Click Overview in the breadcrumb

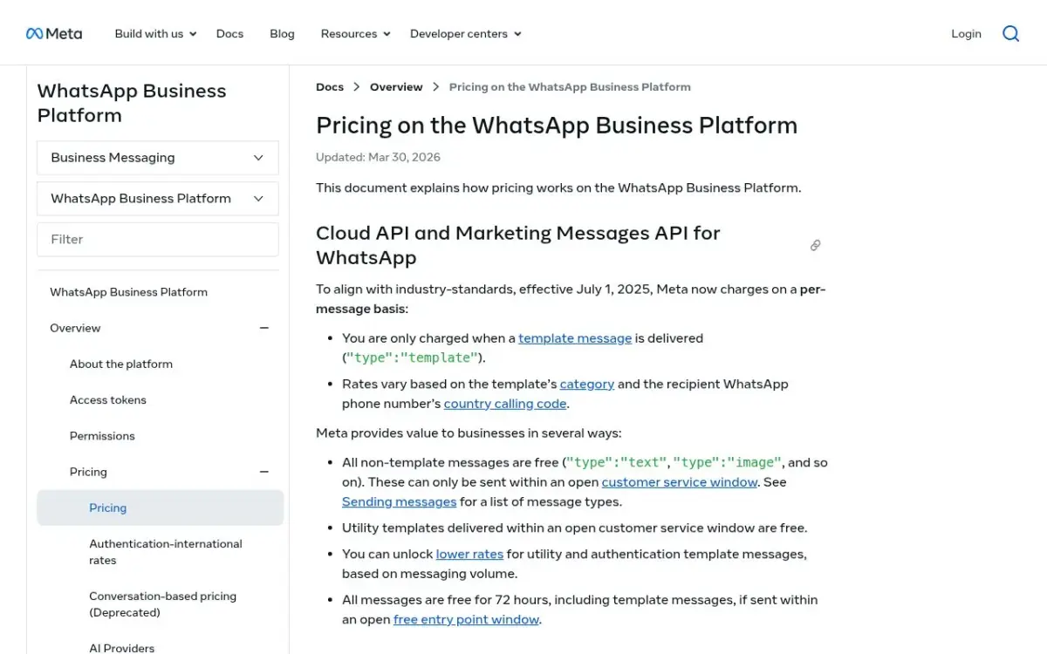[x=396, y=87]
